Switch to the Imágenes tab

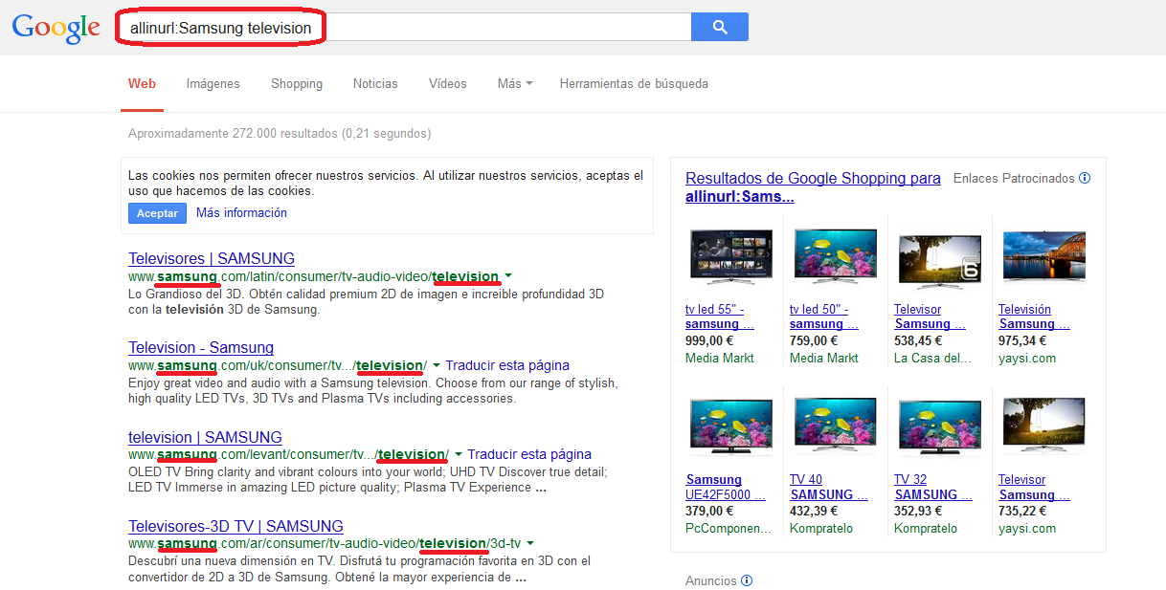(x=213, y=84)
